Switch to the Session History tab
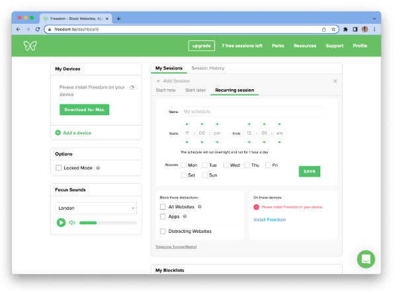Viewport: 395px width, 291px height. 208,68
